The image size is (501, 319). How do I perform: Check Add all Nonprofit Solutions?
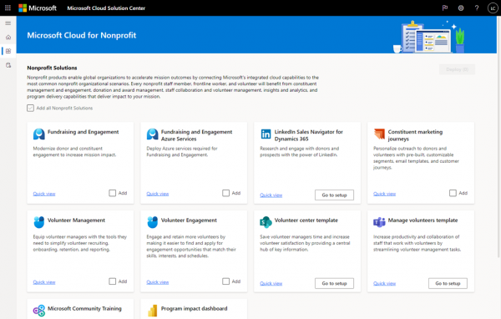[x=30, y=108]
